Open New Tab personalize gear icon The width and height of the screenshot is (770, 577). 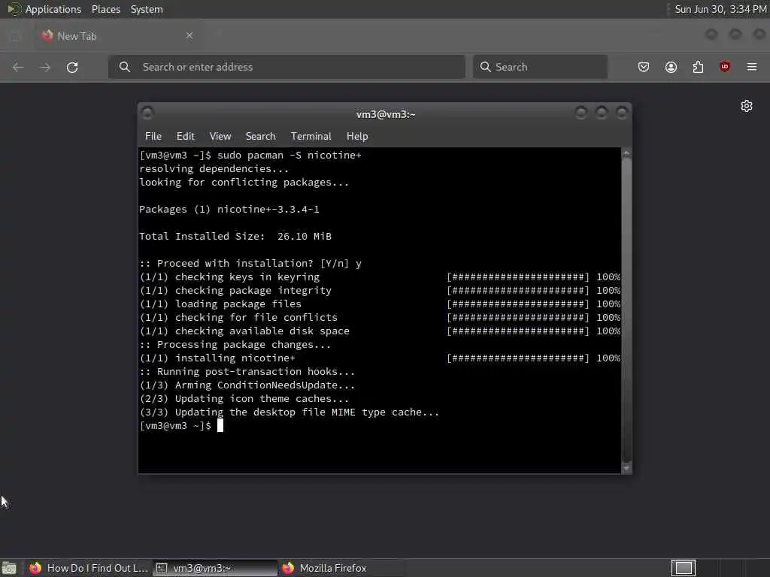tap(747, 106)
